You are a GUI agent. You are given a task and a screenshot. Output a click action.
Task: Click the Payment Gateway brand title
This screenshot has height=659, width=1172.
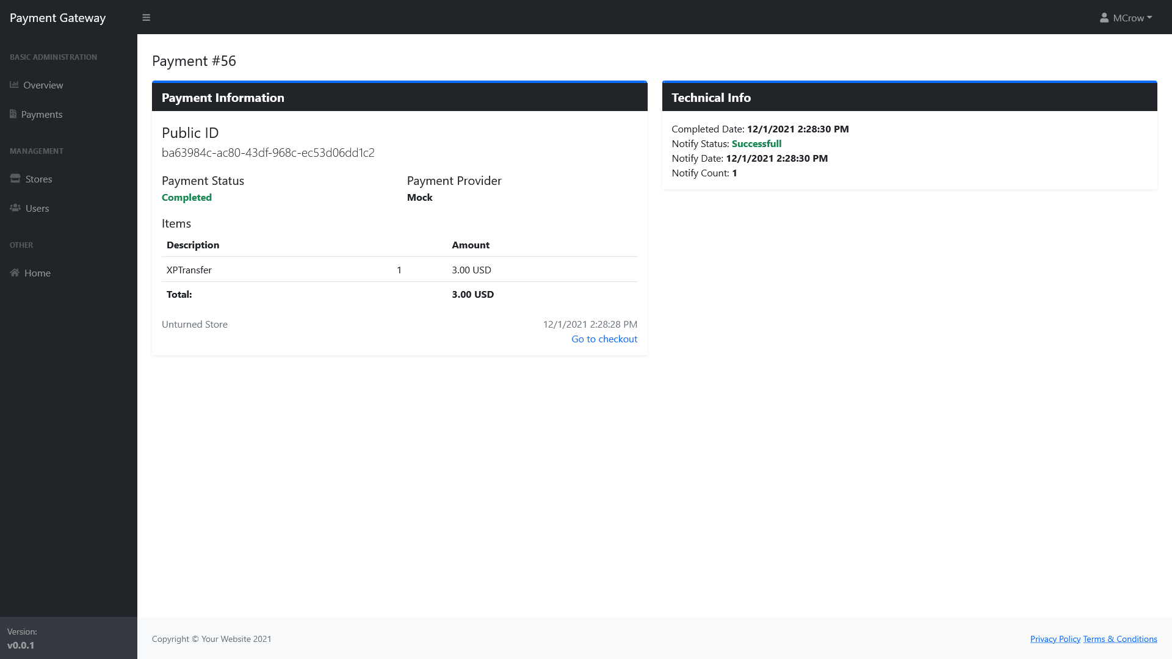coord(58,18)
